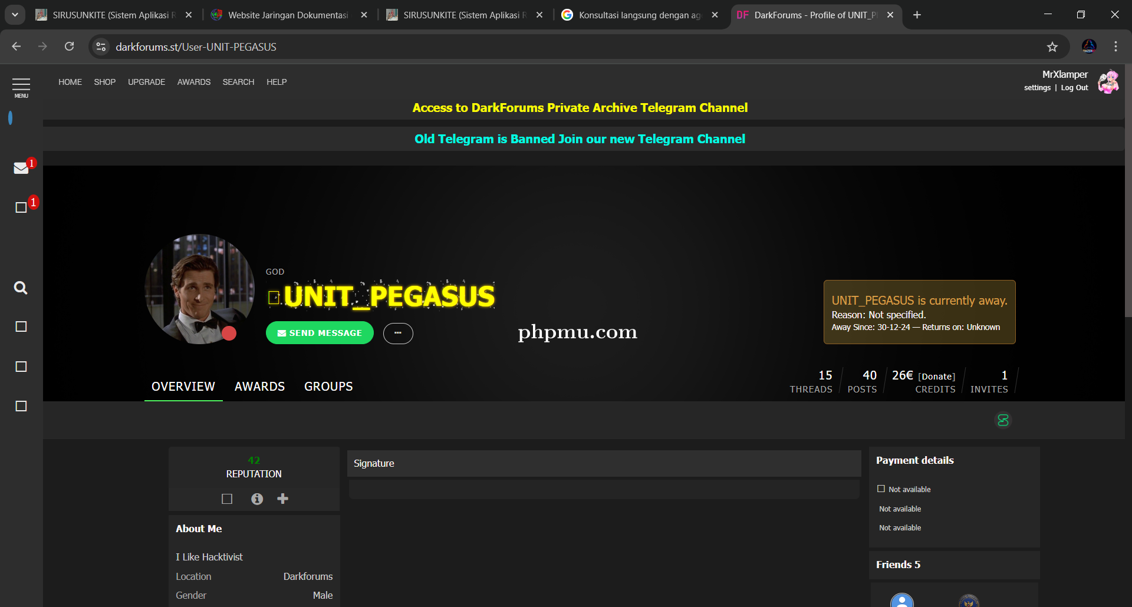
Task: Bookmark this page with the star icon
Action: click(x=1052, y=47)
